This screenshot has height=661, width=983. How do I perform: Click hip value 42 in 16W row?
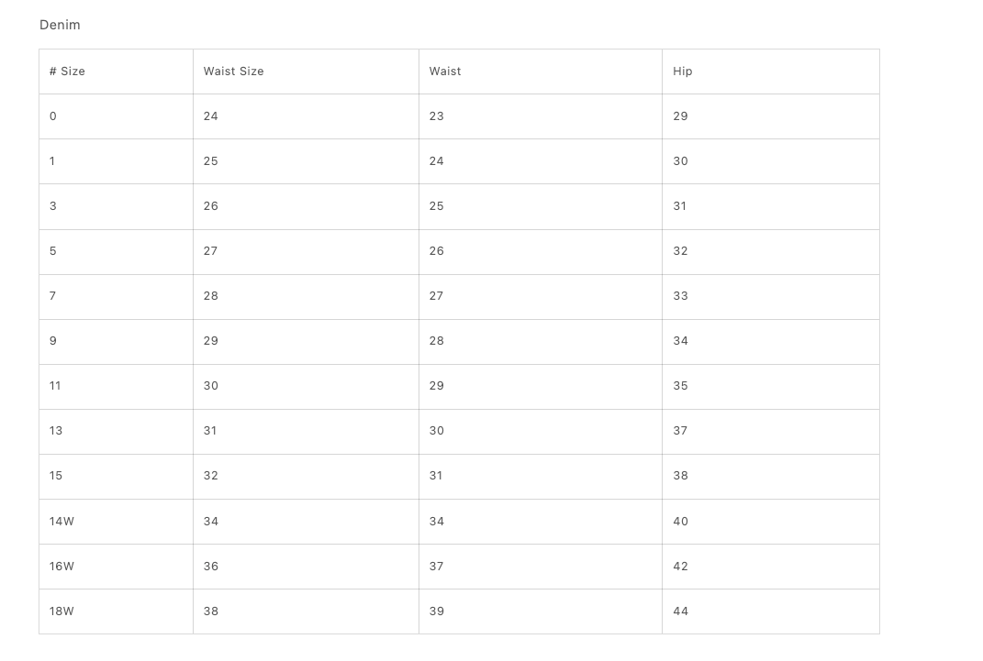pos(680,567)
